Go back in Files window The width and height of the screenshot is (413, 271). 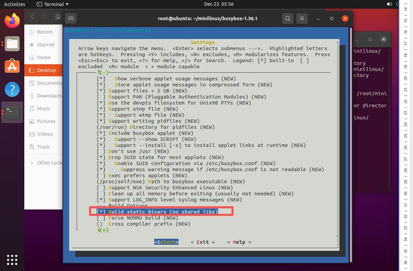(x=32, y=17)
